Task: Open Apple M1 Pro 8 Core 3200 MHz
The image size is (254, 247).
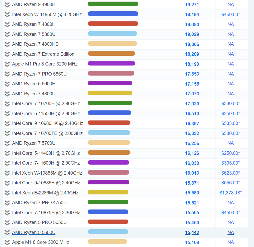Action: click(x=45, y=64)
